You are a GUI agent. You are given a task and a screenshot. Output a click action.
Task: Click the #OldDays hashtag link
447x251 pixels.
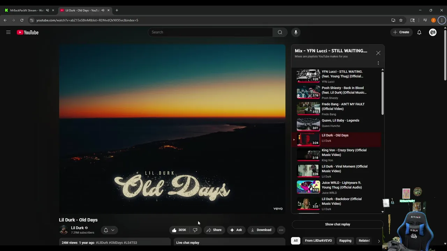(x=116, y=243)
